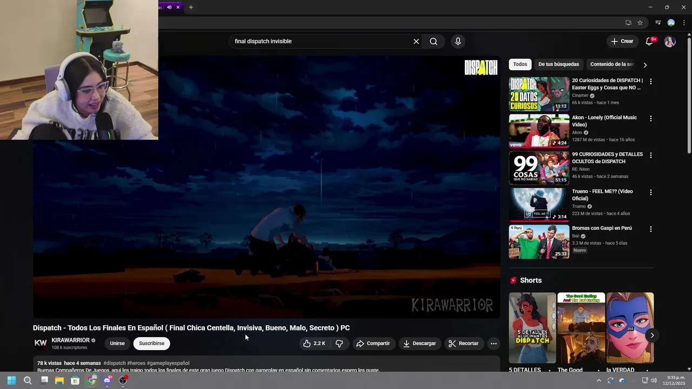The image size is (692, 389).
Task: Click the video title text
Action: (191, 328)
